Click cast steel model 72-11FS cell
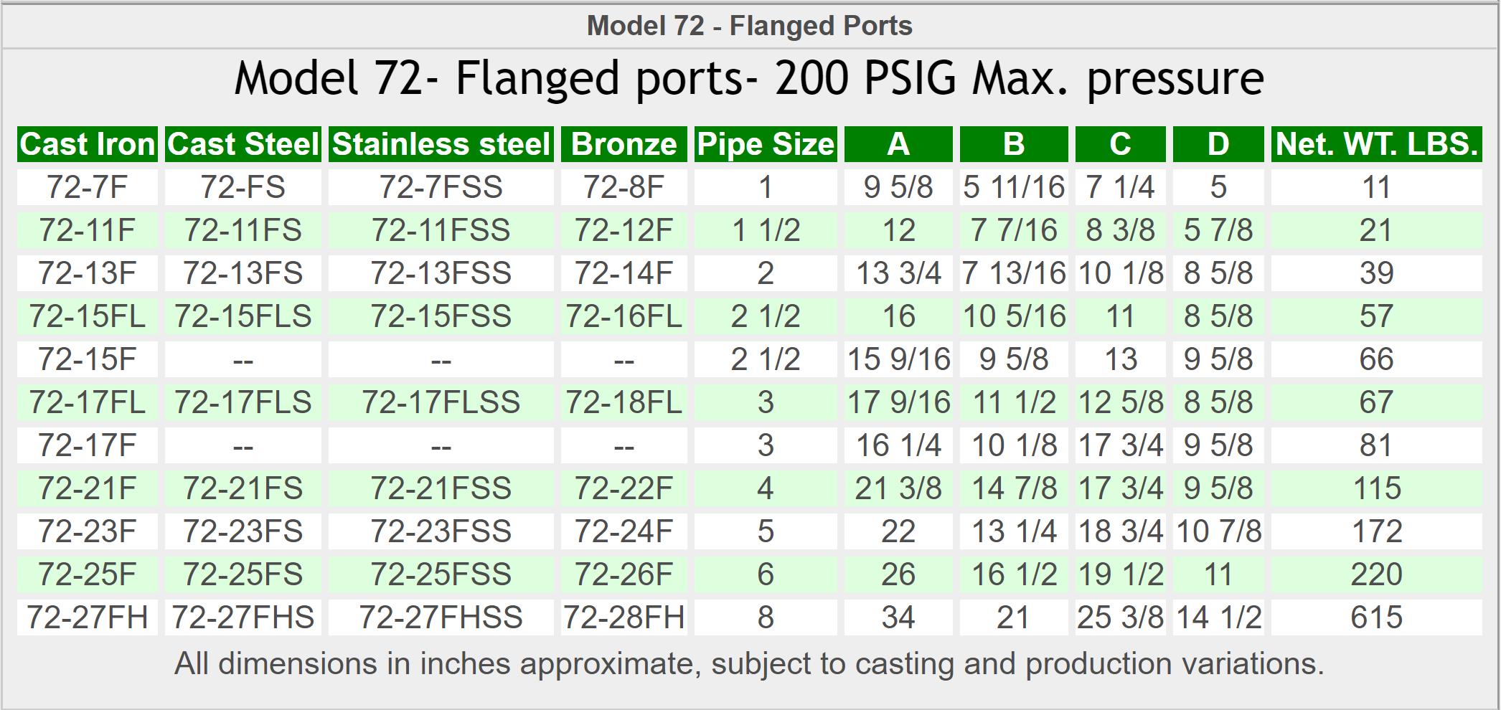Screen dimensions: 1501x710 click(x=243, y=230)
